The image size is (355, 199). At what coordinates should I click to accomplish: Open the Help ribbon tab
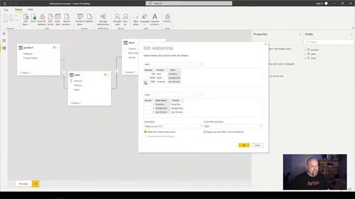[x=31, y=9]
